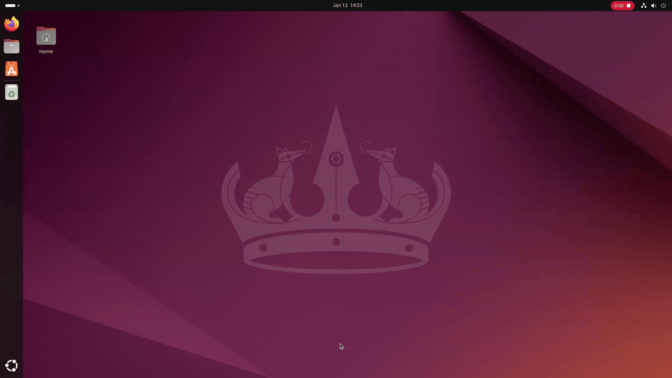Open the volume speaker icon
This screenshot has width=672, height=378.
click(x=653, y=6)
